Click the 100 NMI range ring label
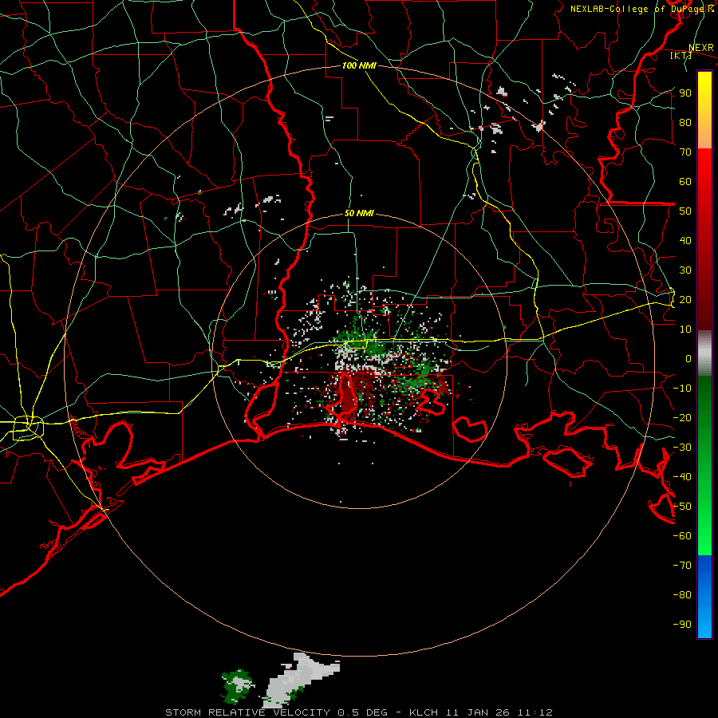718x718 pixels. (x=359, y=66)
